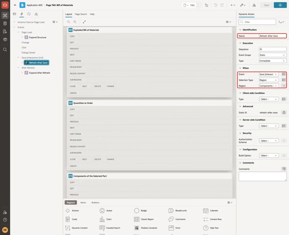Viewport: 289px width, 235px height.
Task: Open the Utilities wrench menu
Action: point(243,5)
